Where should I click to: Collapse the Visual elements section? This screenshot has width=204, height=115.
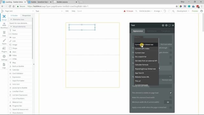click(x=20, y=27)
